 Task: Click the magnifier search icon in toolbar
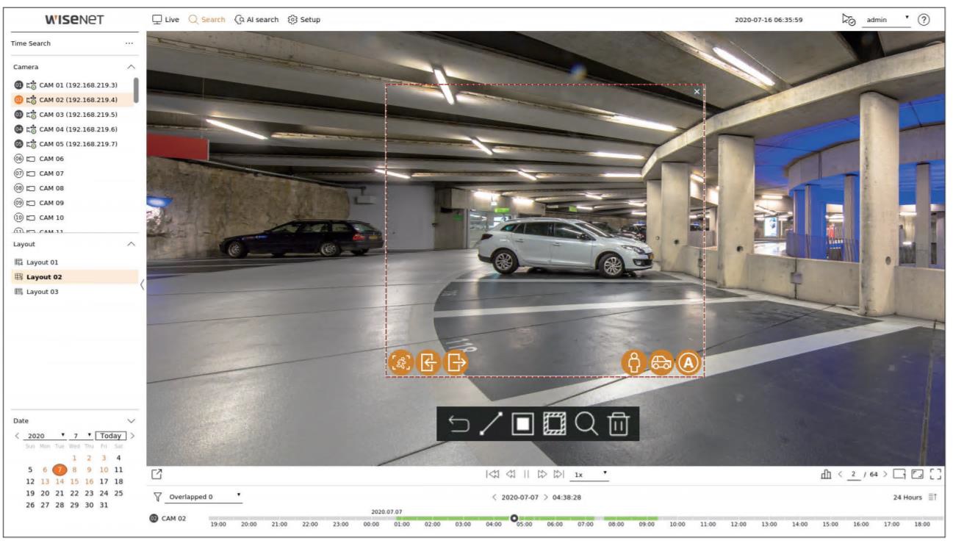[588, 424]
